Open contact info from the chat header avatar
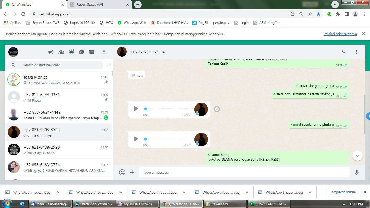 (122, 52)
